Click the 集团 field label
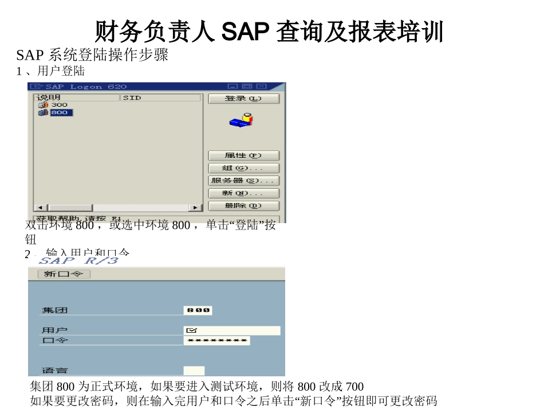Viewport: 544px width, 409px height. point(54,310)
